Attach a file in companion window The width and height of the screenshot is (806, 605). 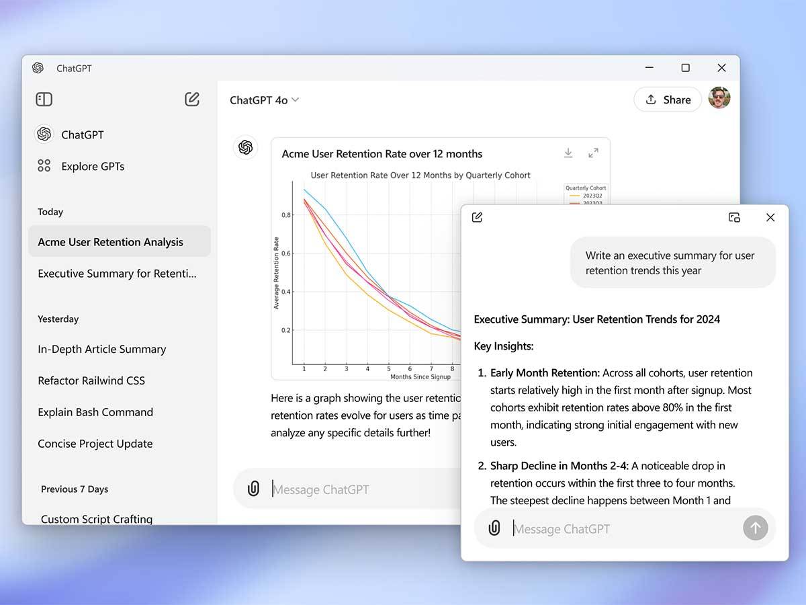click(494, 528)
